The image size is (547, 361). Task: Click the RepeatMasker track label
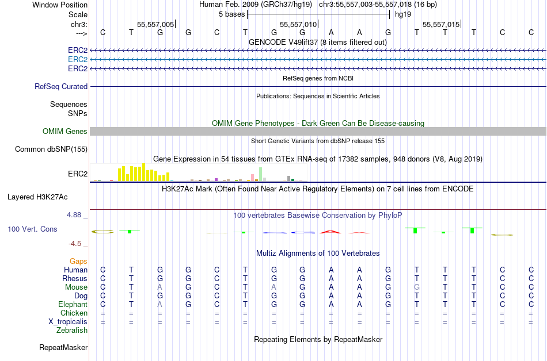click(x=63, y=347)
